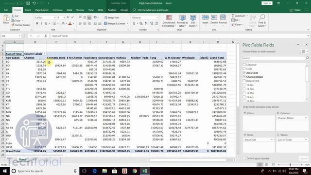Open the Column Labels filter dropdown

[44, 54]
